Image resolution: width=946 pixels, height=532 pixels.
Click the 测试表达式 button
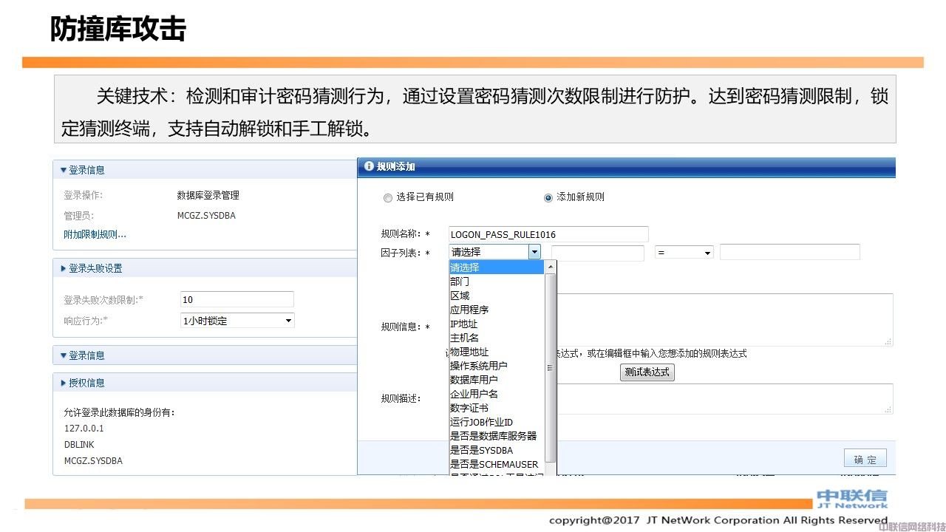pos(647,372)
